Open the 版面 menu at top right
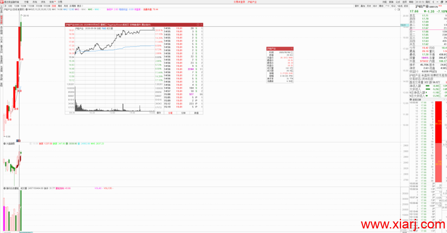The height and width of the screenshot is (233, 447). coord(391,2)
